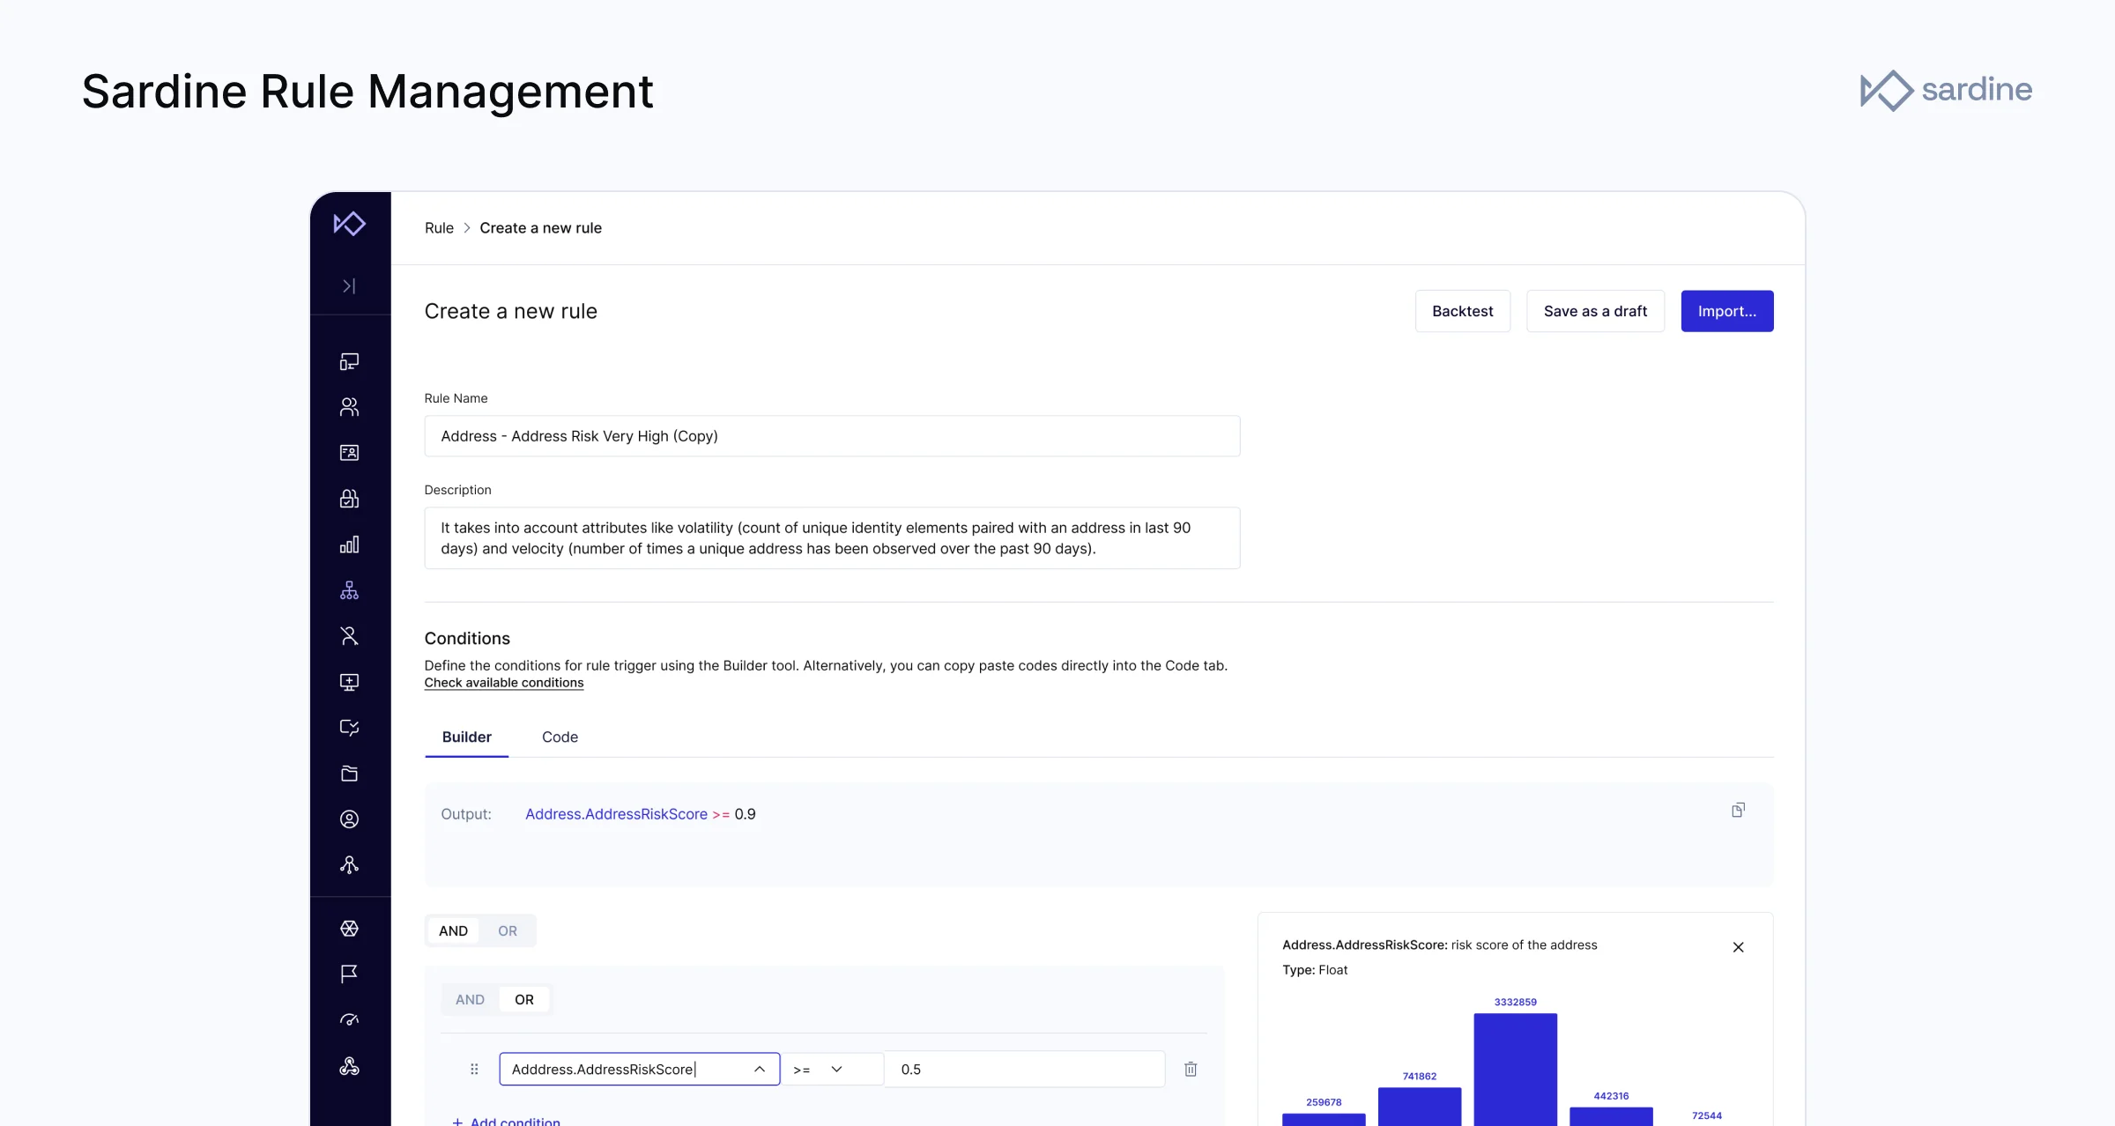Open the customers section in the sidebar
Viewport: 2115px width, 1126px height.
coord(349,406)
